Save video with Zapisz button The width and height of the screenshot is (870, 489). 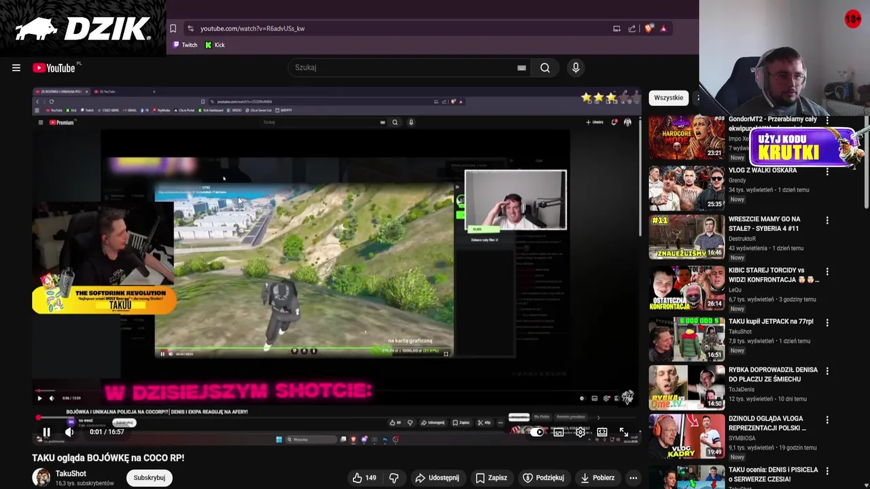tap(491, 477)
